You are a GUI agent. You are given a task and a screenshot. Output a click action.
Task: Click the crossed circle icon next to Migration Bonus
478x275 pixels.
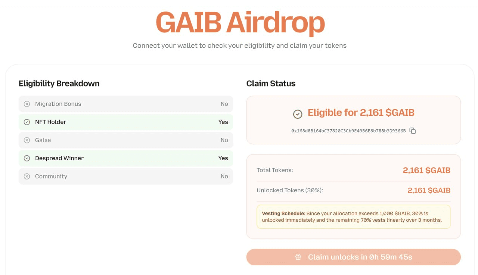pos(27,104)
